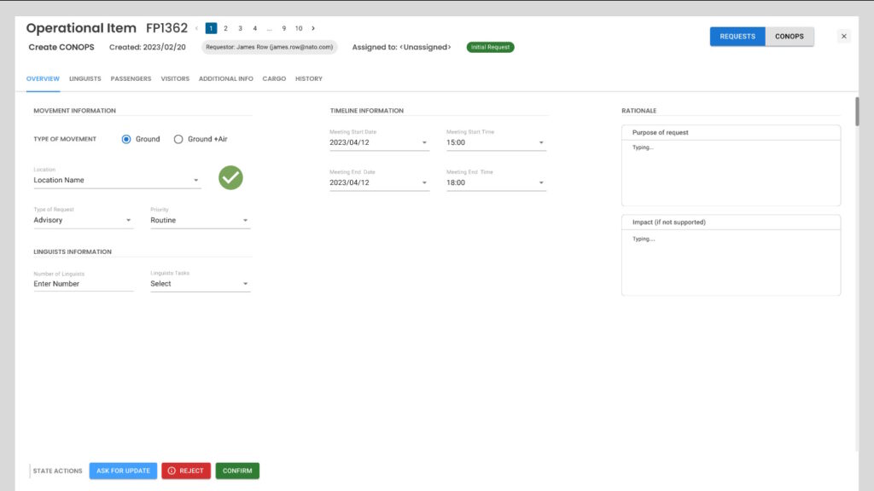Go to next page using right chevron
Image resolution: width=874 pixels, height=491 pixels.
313,28
